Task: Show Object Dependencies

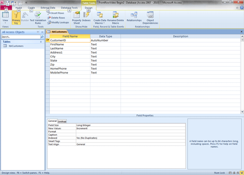Action: tap(150, 17)
